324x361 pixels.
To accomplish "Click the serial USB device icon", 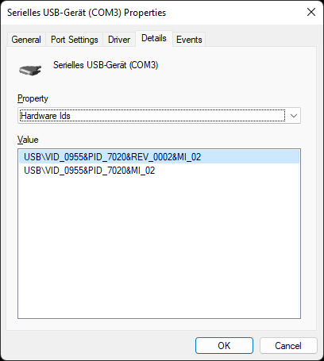I will point(30,70).
